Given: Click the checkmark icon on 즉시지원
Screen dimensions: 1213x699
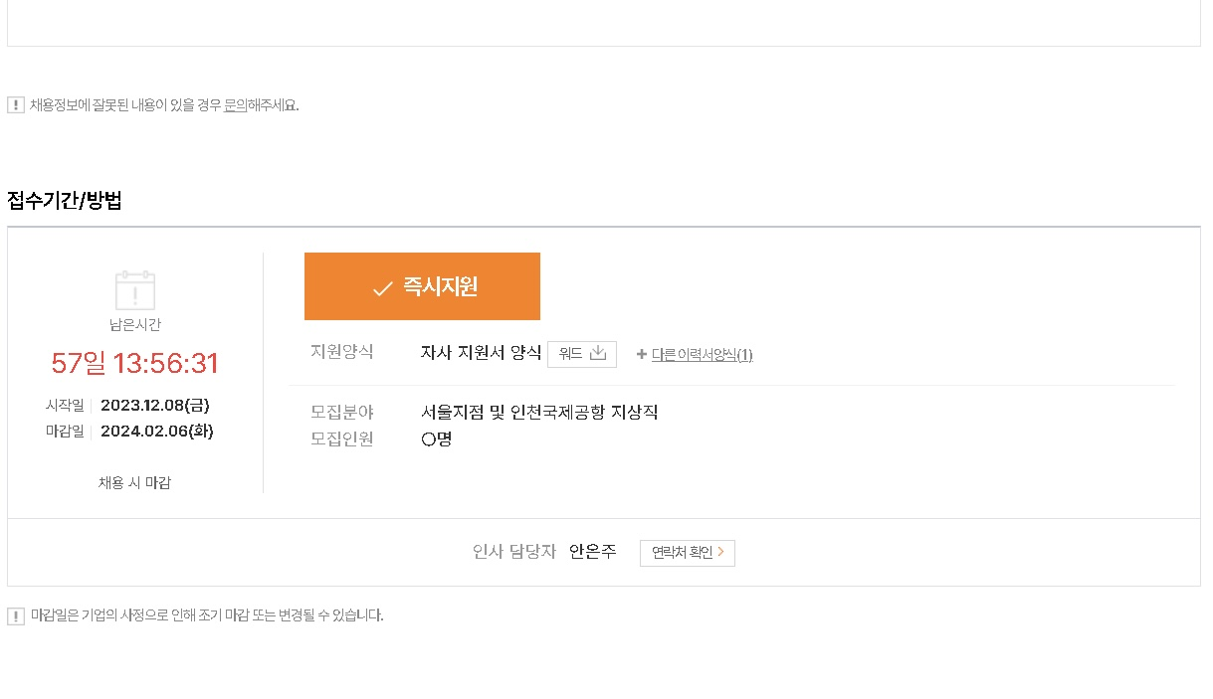Looking at the screenshot, I should coord(383,288).
